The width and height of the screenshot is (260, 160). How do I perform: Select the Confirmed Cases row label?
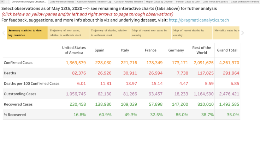click(18, 63)
